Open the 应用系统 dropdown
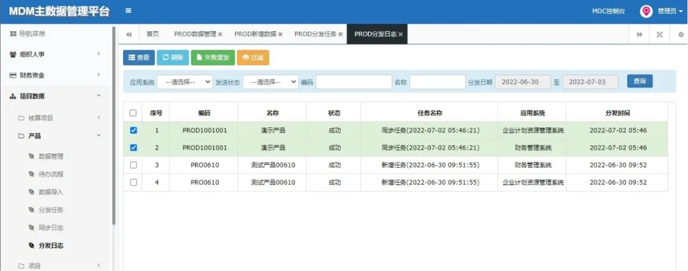This screenshot has height=271, width=688. (x=185, y=82)
